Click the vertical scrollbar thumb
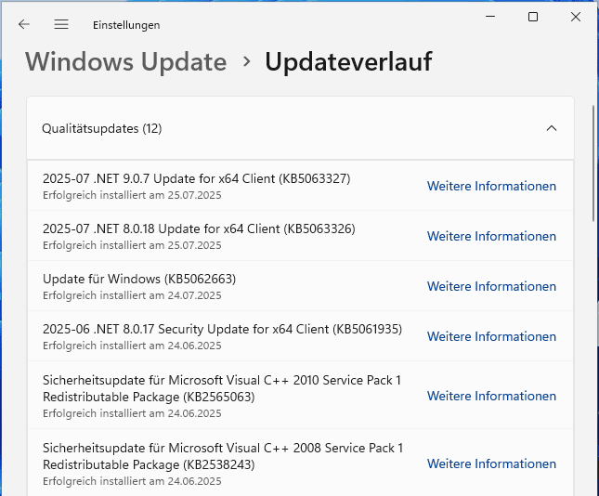Viewport: 599px width, 496px height. pos(593,163)
